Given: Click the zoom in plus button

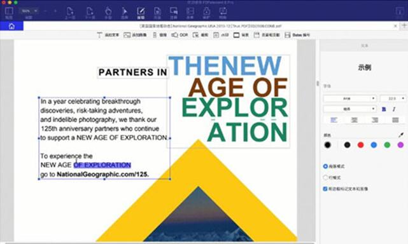Looking at the screenshot, I should tap(55, 11).
